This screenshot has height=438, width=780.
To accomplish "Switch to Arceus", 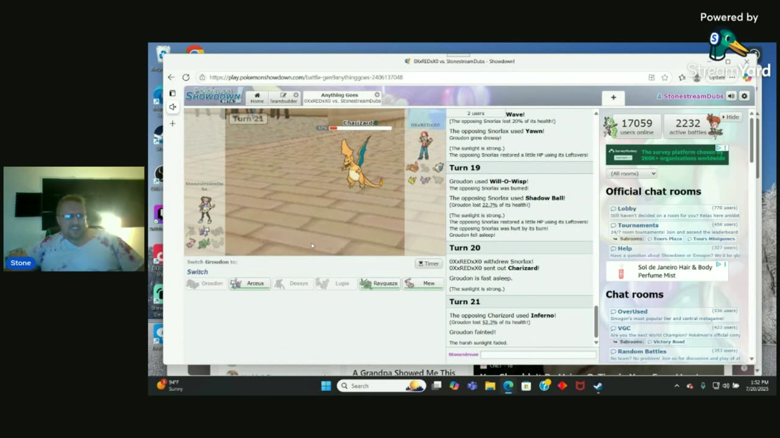I will pos(249,283).
